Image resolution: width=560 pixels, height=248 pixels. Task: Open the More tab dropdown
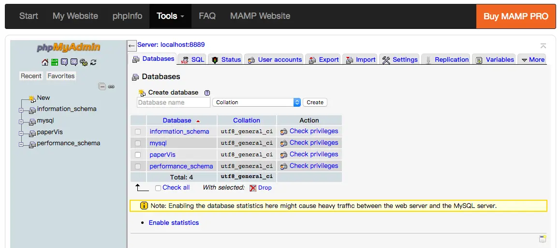(x=532, y=59)
